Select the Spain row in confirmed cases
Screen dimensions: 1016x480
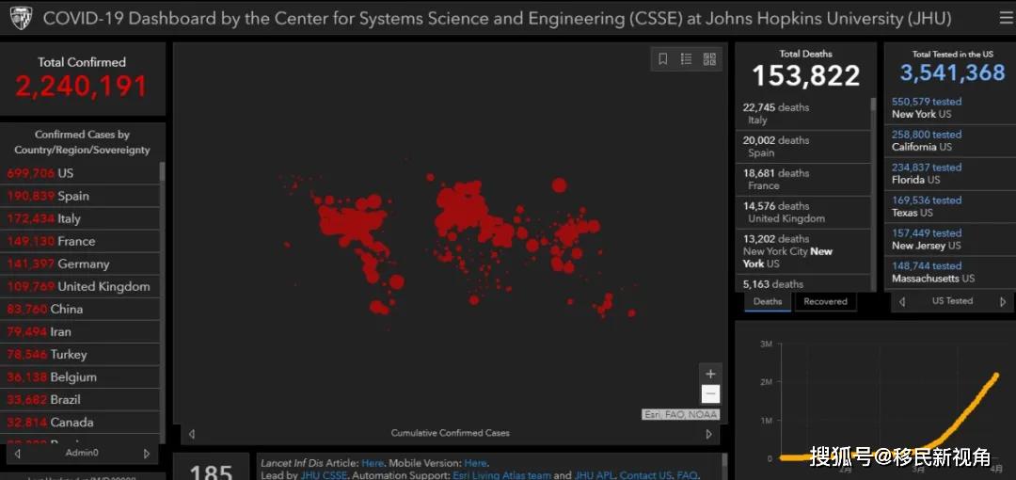click(x=80, y=196)
